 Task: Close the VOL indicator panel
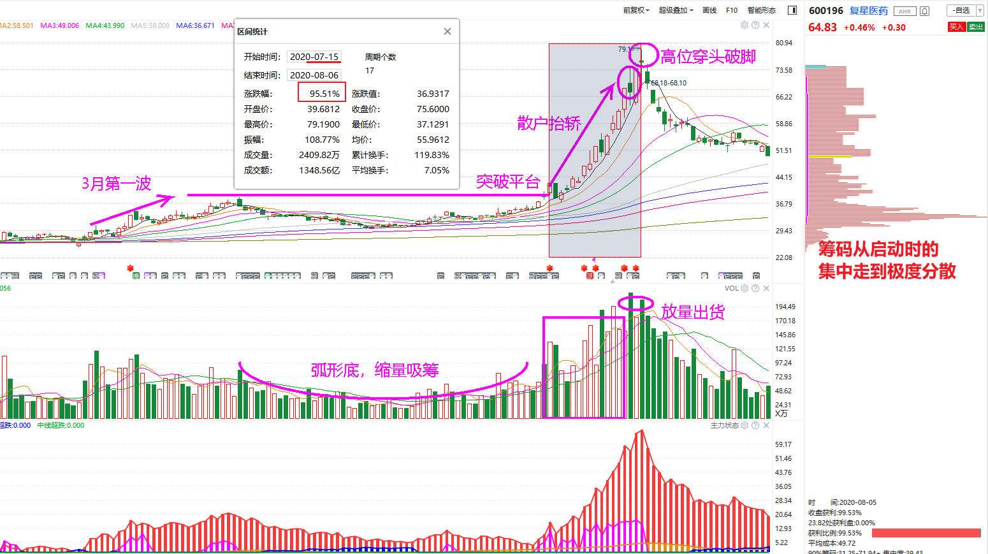pos(766,288)
